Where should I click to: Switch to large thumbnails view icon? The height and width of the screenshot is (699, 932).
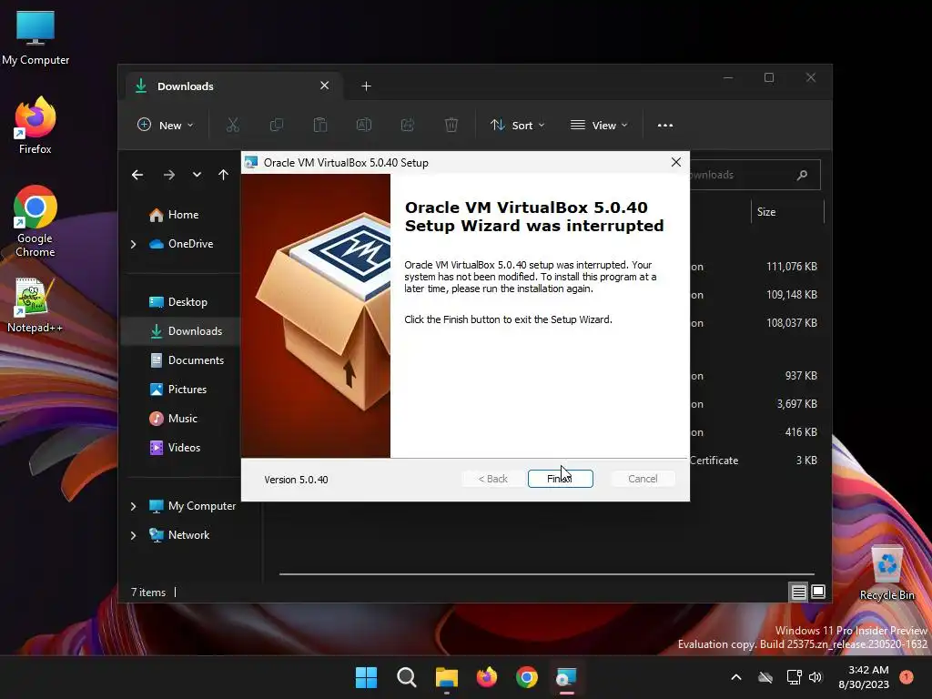pyautogui.click(x=818, y=592)
